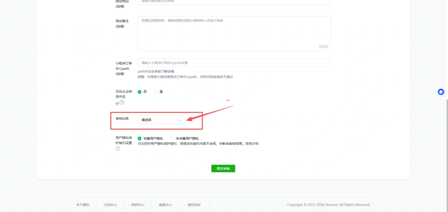Screen dimensions: 448x212
Task: Click the 小程序订单中心path input field
Action: tap(234, 63)
